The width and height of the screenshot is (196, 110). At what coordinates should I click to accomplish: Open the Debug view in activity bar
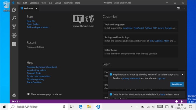coord(14,35)
